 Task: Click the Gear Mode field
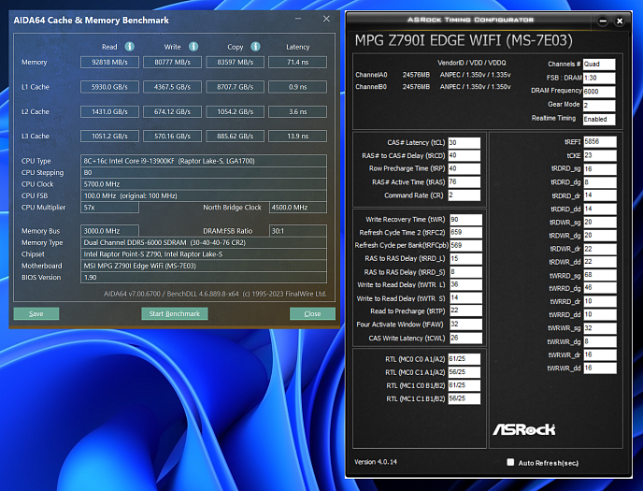tap(599, 106)
